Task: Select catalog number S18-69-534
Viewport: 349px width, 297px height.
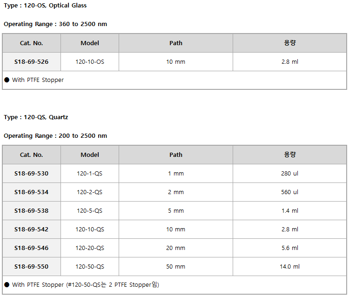Action: coord(31,192)
